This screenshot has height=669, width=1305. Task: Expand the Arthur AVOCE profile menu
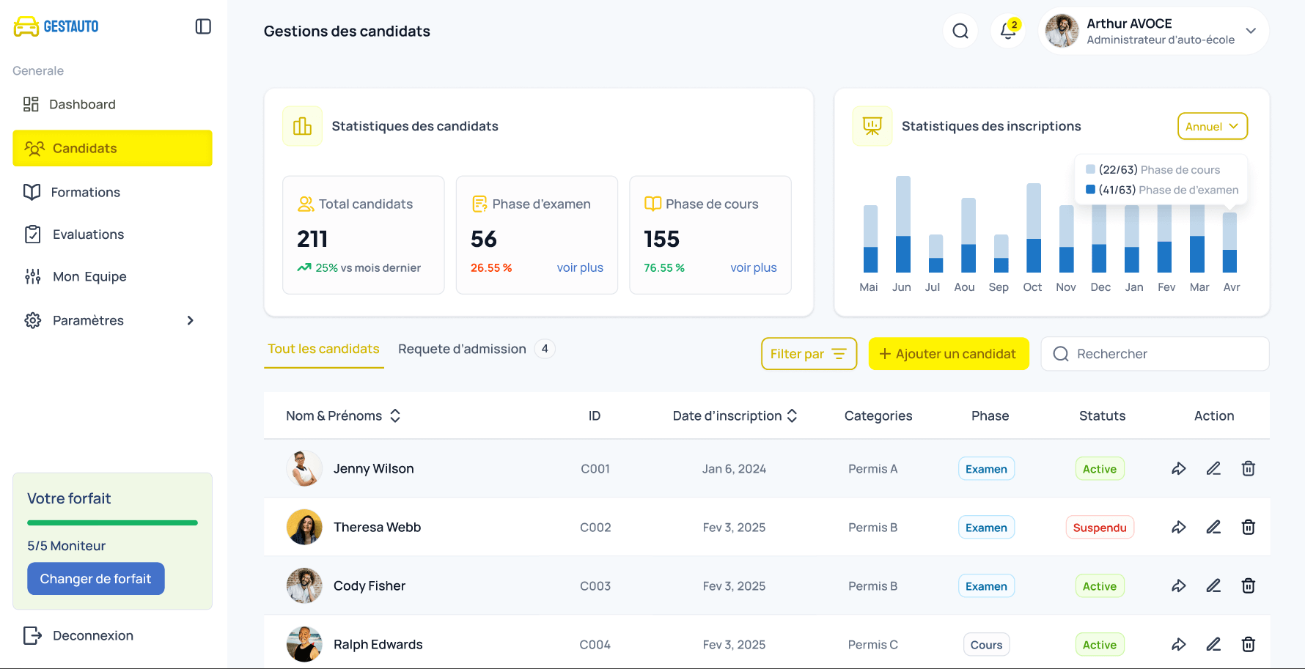1250,31
